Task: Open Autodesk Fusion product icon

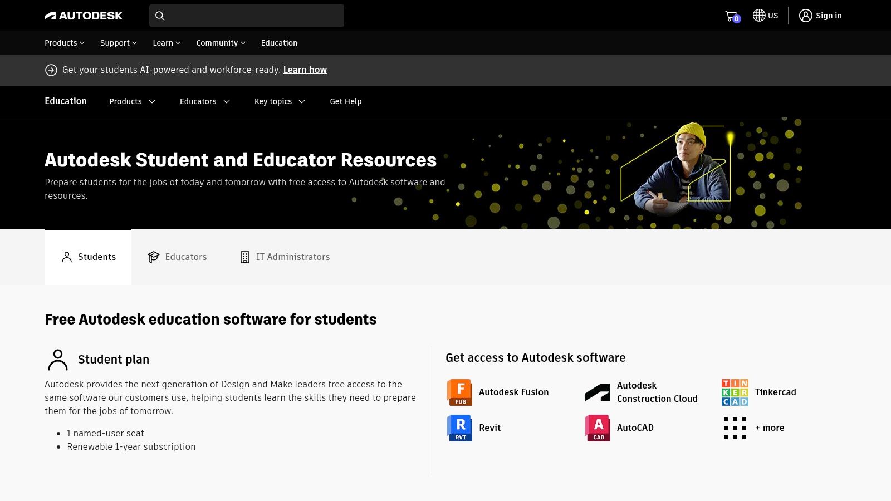Action: 459,392
